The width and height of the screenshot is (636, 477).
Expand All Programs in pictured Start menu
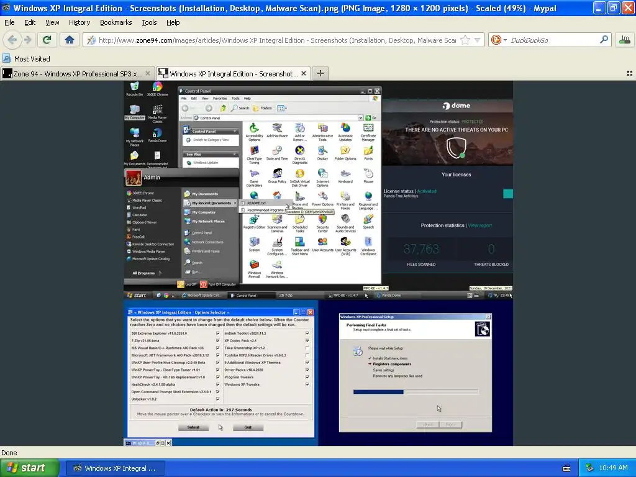pos(147,273)
